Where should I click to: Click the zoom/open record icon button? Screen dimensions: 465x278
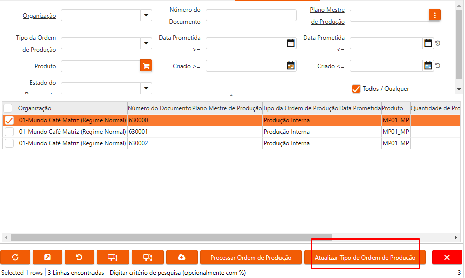pos(47,257)
